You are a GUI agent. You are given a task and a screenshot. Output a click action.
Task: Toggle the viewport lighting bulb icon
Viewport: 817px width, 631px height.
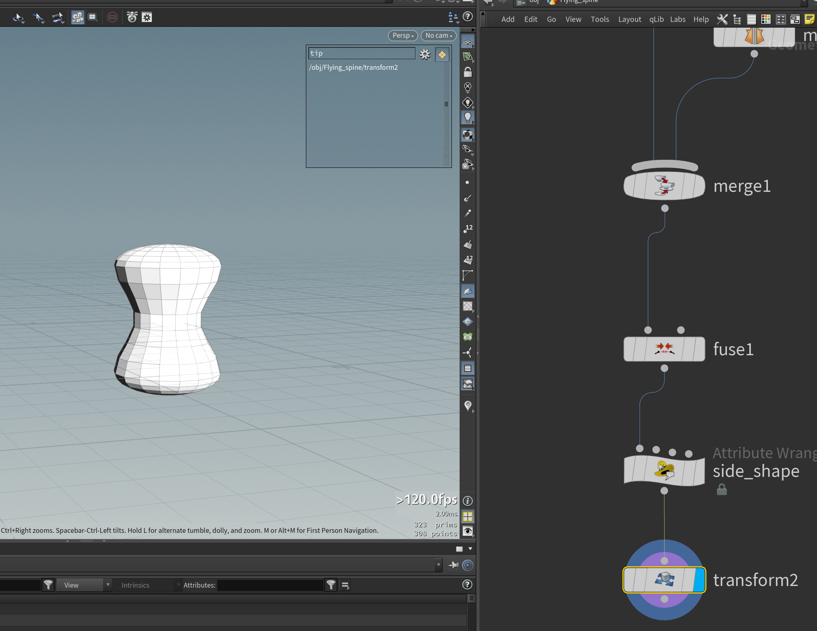468,118
